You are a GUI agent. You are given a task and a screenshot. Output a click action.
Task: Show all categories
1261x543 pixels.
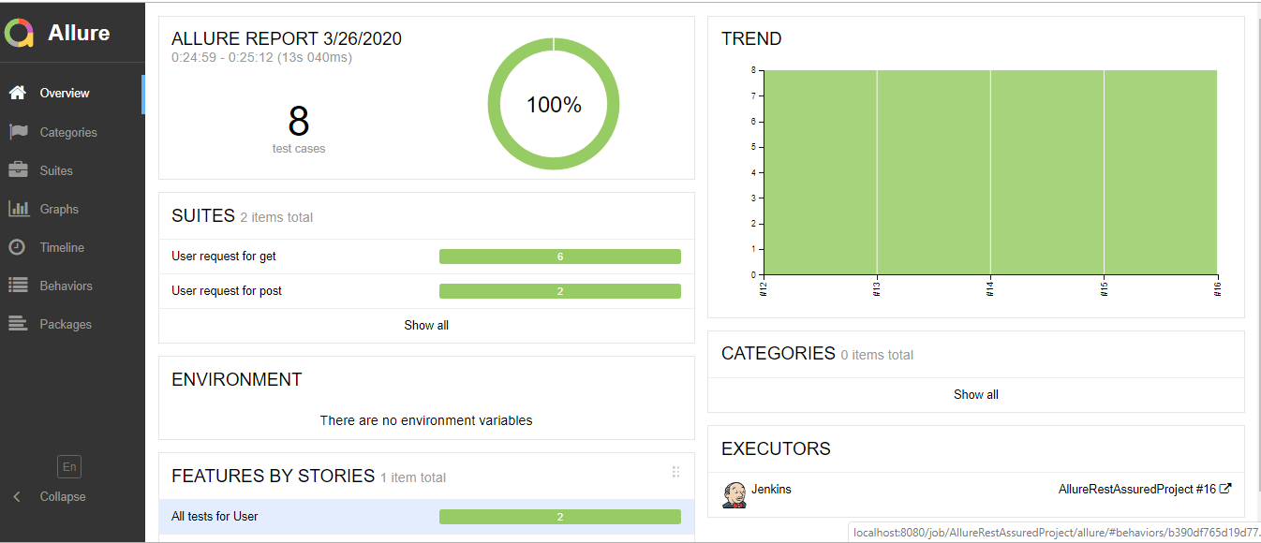click(975, 394)
